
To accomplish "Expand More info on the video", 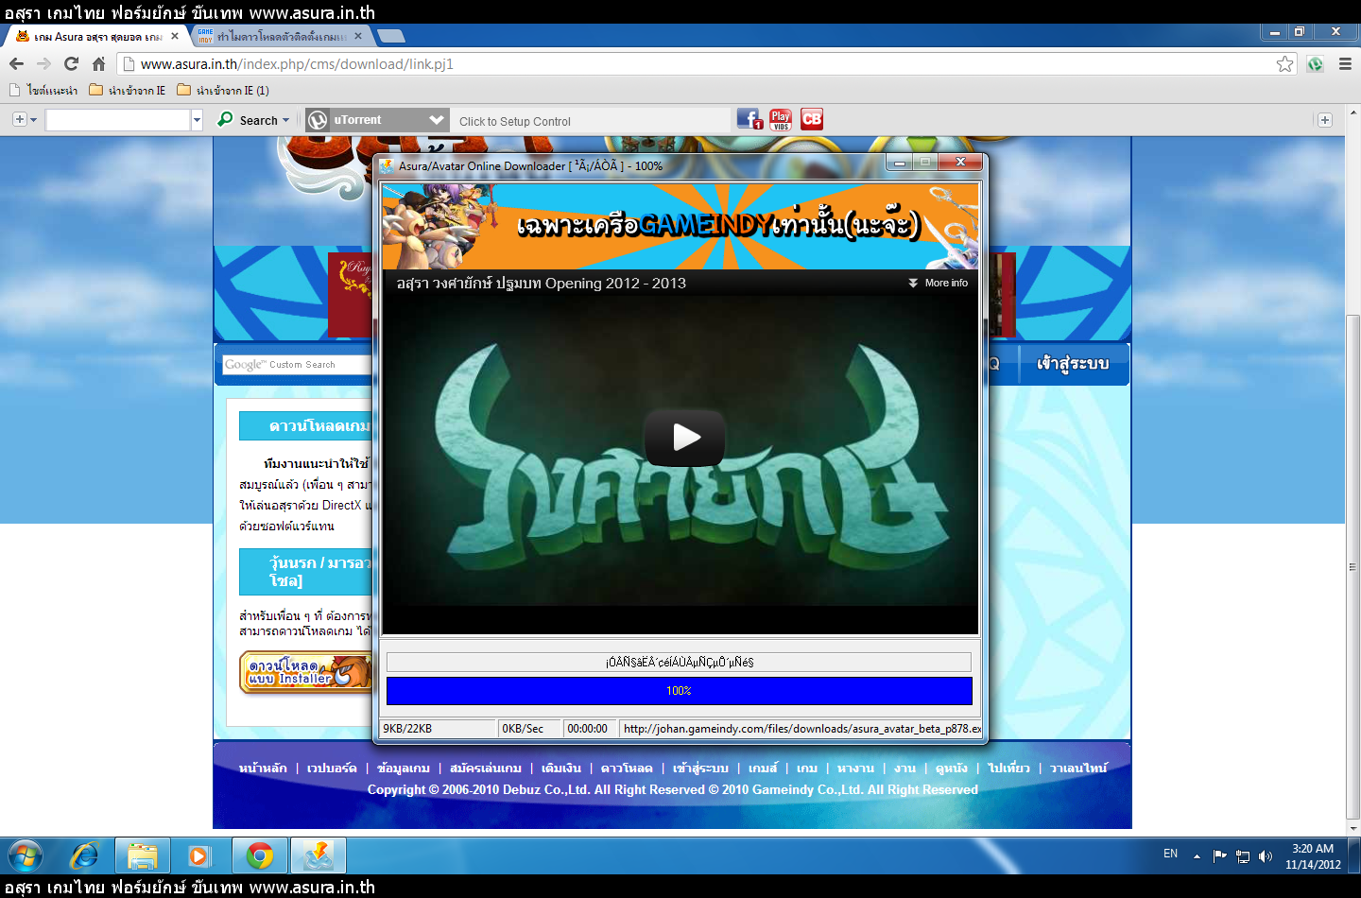I will click(x=939, y=283).
